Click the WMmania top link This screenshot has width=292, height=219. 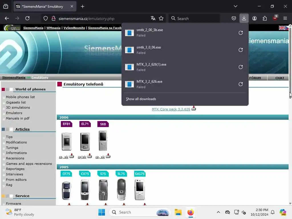[53, 28]
